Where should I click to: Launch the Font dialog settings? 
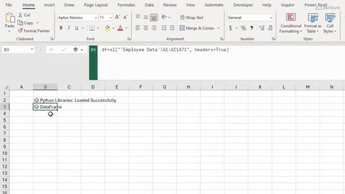[x=129, y=39]
